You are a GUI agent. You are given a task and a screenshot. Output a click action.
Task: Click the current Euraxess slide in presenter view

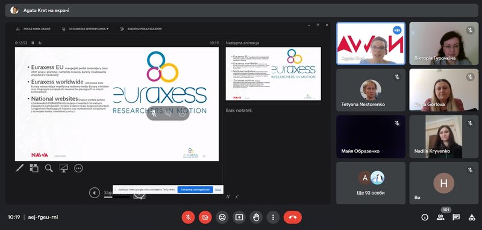point(117,104)
